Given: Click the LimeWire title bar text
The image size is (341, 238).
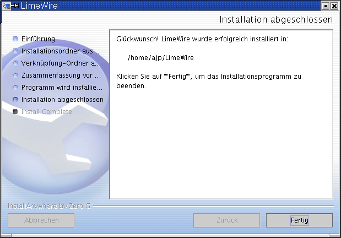Looking at the screenshot, I should pyautogui.click(x=39, y=6).
